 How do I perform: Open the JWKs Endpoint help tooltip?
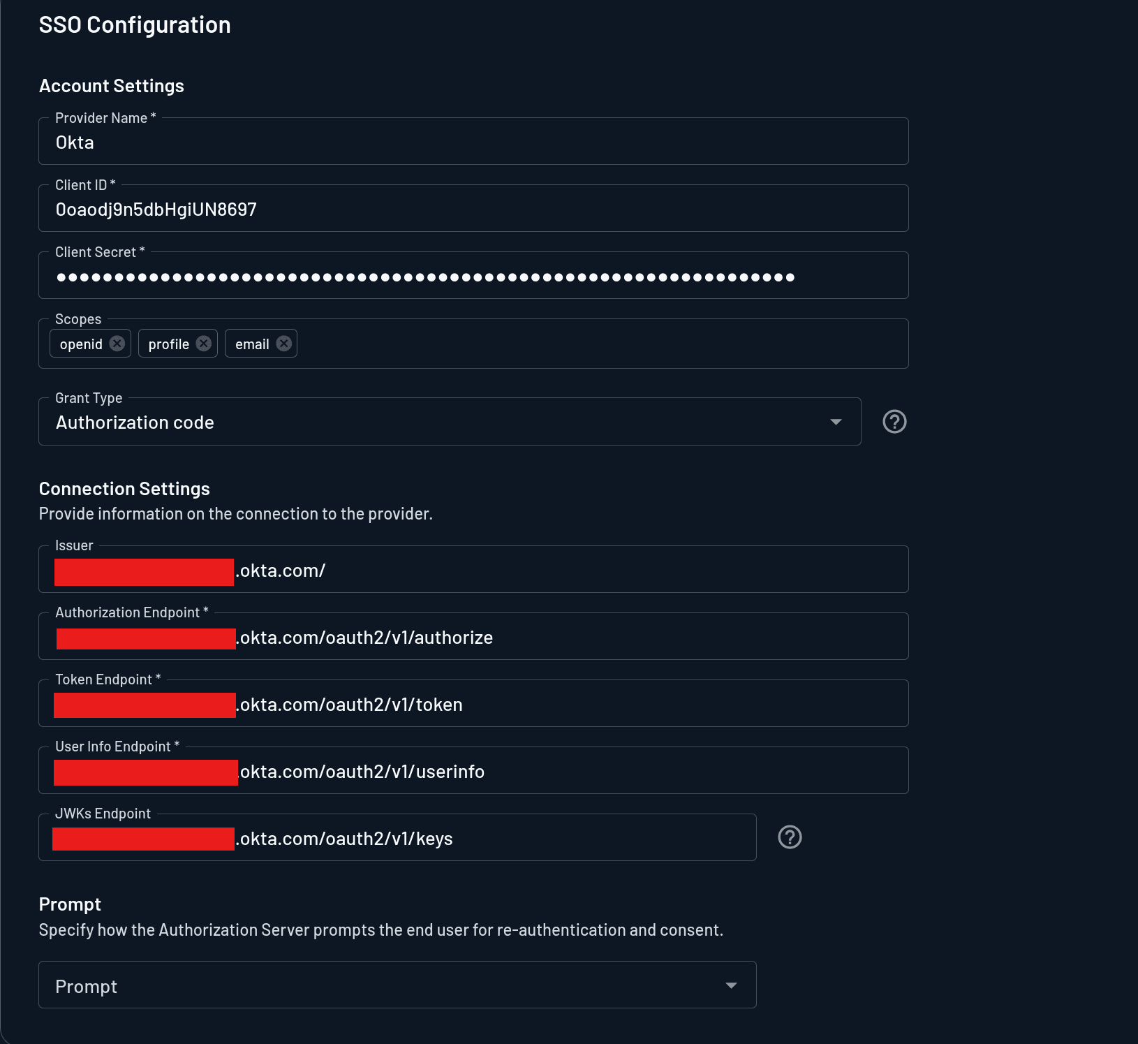(790, 837)
